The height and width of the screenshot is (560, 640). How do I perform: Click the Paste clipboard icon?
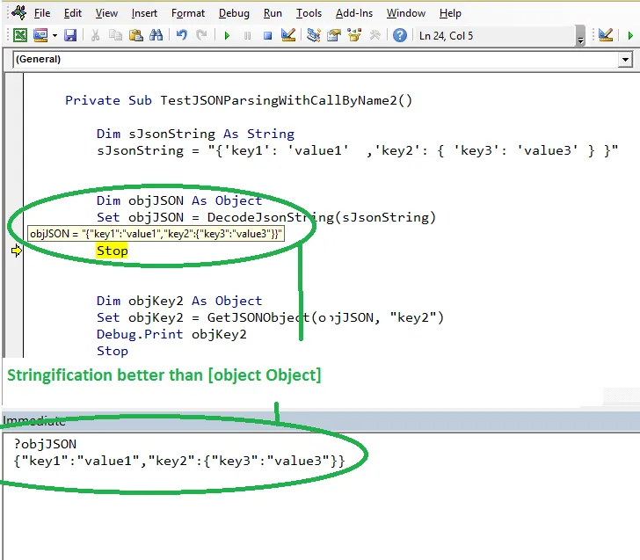(x=136, y=35)
